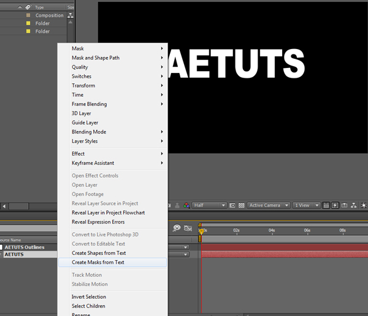The width and height of the screenshot is (368, 316).
Task: Expand Mask and Shape Path submenu
Action: tap(113, 58)
